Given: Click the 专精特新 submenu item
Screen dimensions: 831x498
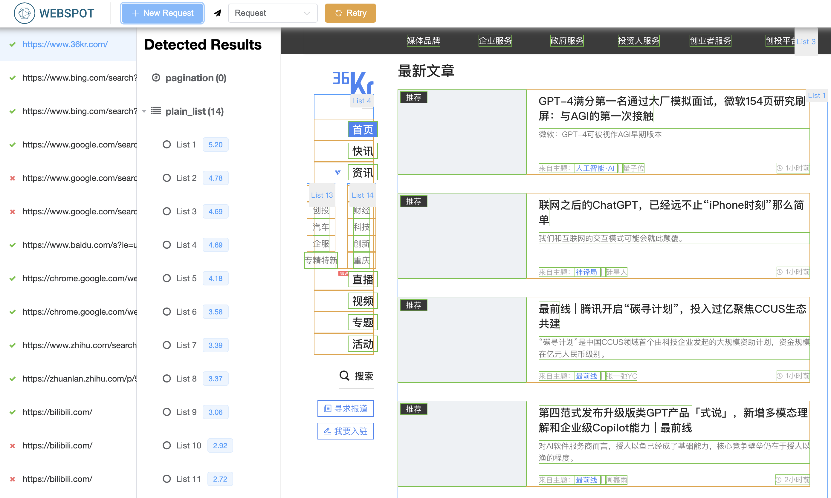Looking at the screenshot, I should (321, 260).
